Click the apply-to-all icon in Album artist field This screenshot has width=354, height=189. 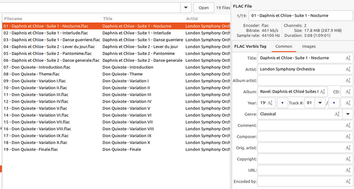348,81
